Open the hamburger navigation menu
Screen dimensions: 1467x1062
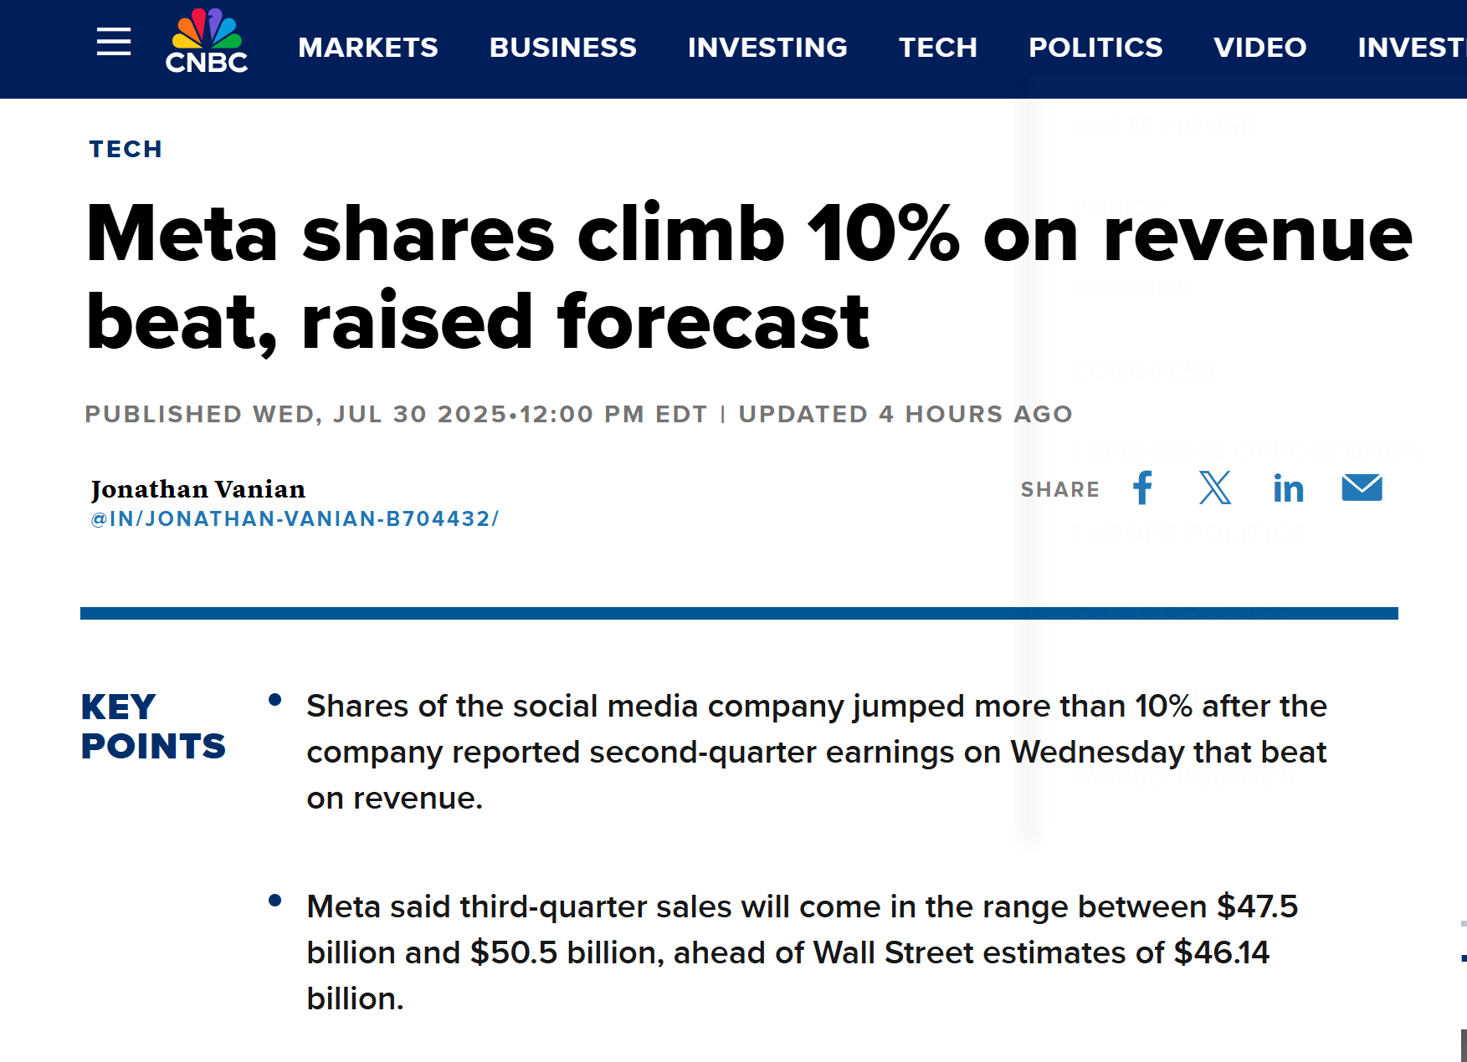[x=114, y=42]
